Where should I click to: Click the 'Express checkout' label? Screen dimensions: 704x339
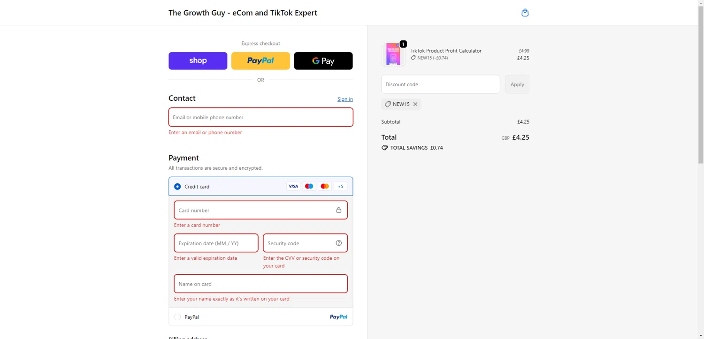tap(260, 44)
